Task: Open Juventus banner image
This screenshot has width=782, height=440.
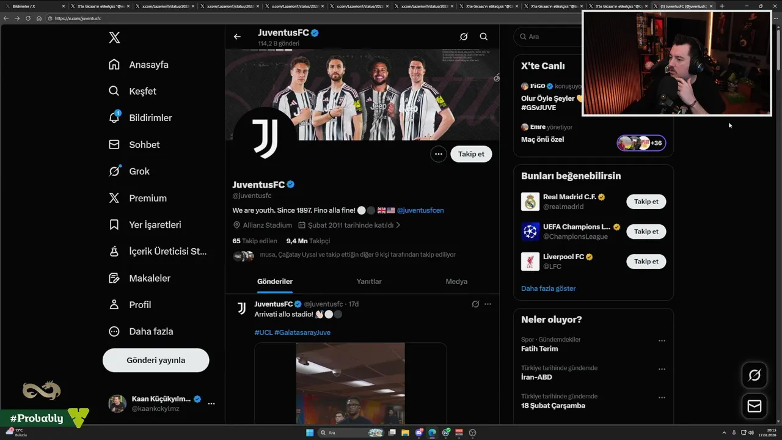Action: click(x=362, y=95)
